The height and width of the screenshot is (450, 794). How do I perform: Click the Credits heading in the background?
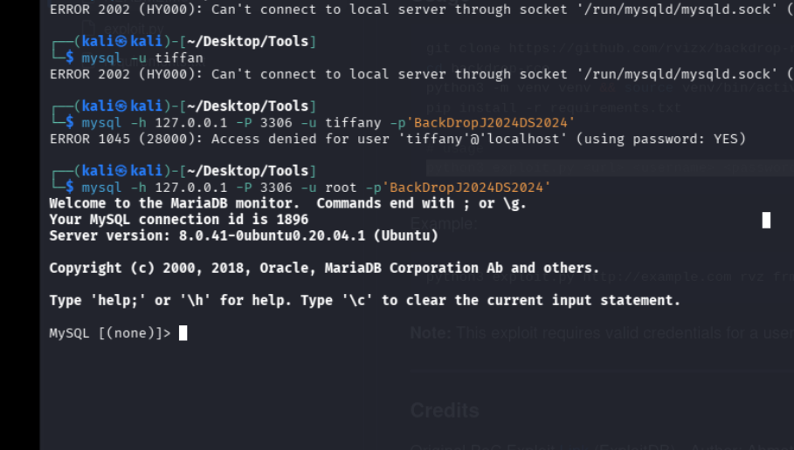(x=445, y=411)
